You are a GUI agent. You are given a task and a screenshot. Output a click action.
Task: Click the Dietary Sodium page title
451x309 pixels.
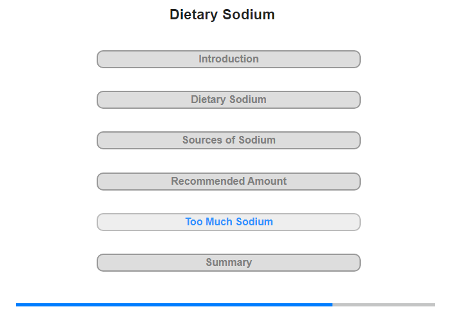tap(222, 15)
